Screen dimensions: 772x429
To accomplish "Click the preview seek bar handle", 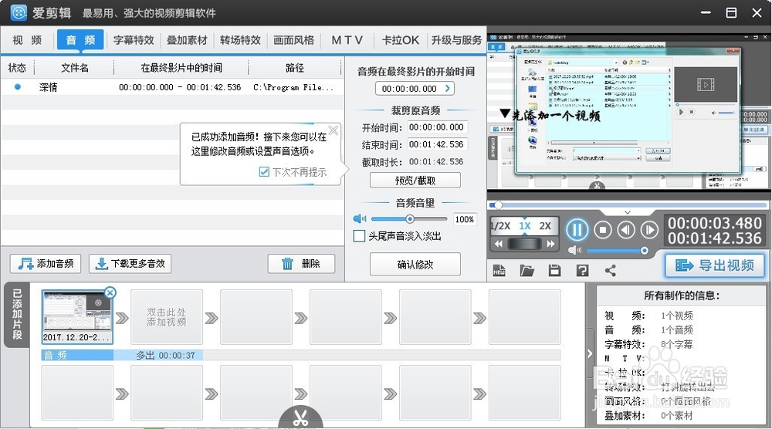I will coord(498,204).
